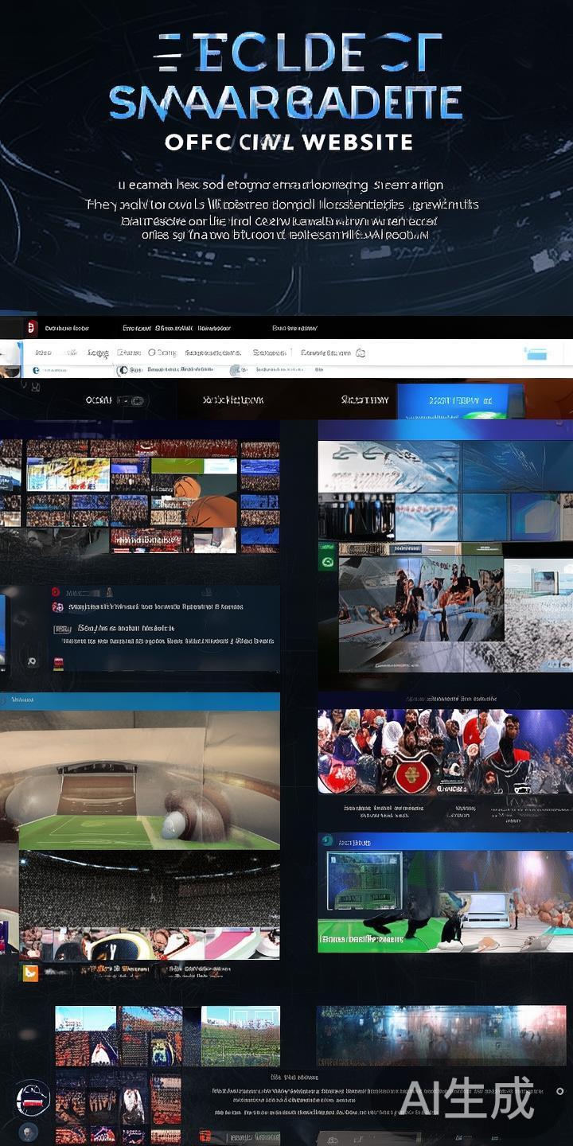Open the crowd photo with the red emblem

pos(444,752)
